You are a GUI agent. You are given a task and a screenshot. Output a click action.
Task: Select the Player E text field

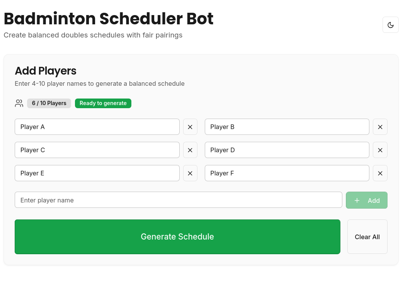click(x=97, y=173)
